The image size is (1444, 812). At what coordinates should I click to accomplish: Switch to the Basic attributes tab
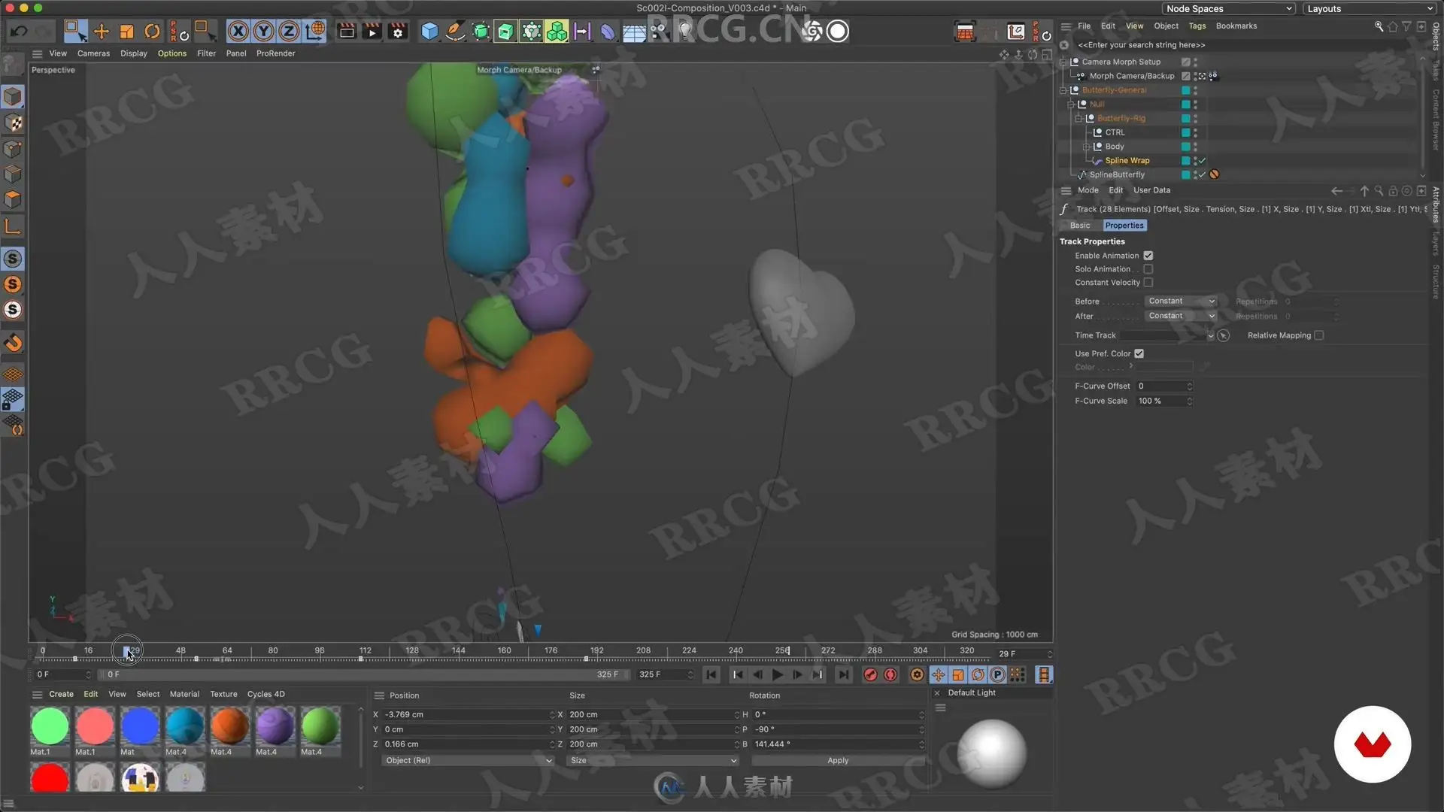point(1079,226)
